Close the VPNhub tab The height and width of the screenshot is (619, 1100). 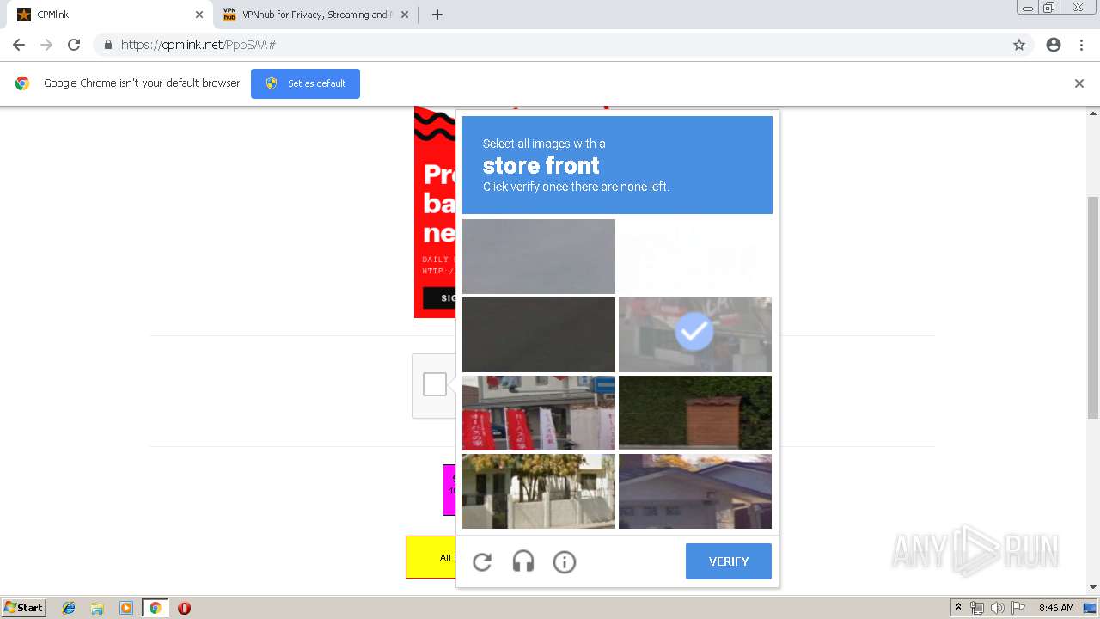404,15
